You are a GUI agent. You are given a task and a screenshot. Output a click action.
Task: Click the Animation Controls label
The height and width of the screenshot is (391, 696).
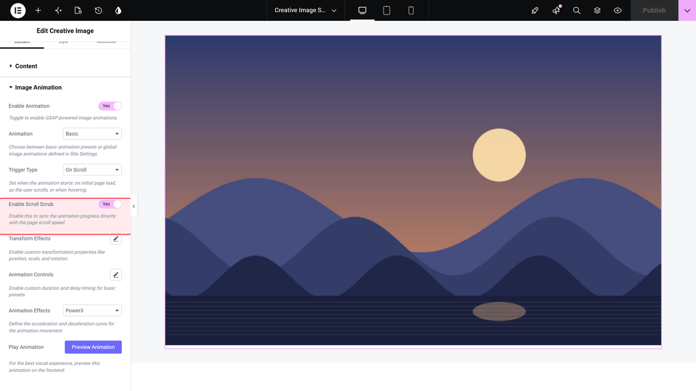click(x=31, y=275)
